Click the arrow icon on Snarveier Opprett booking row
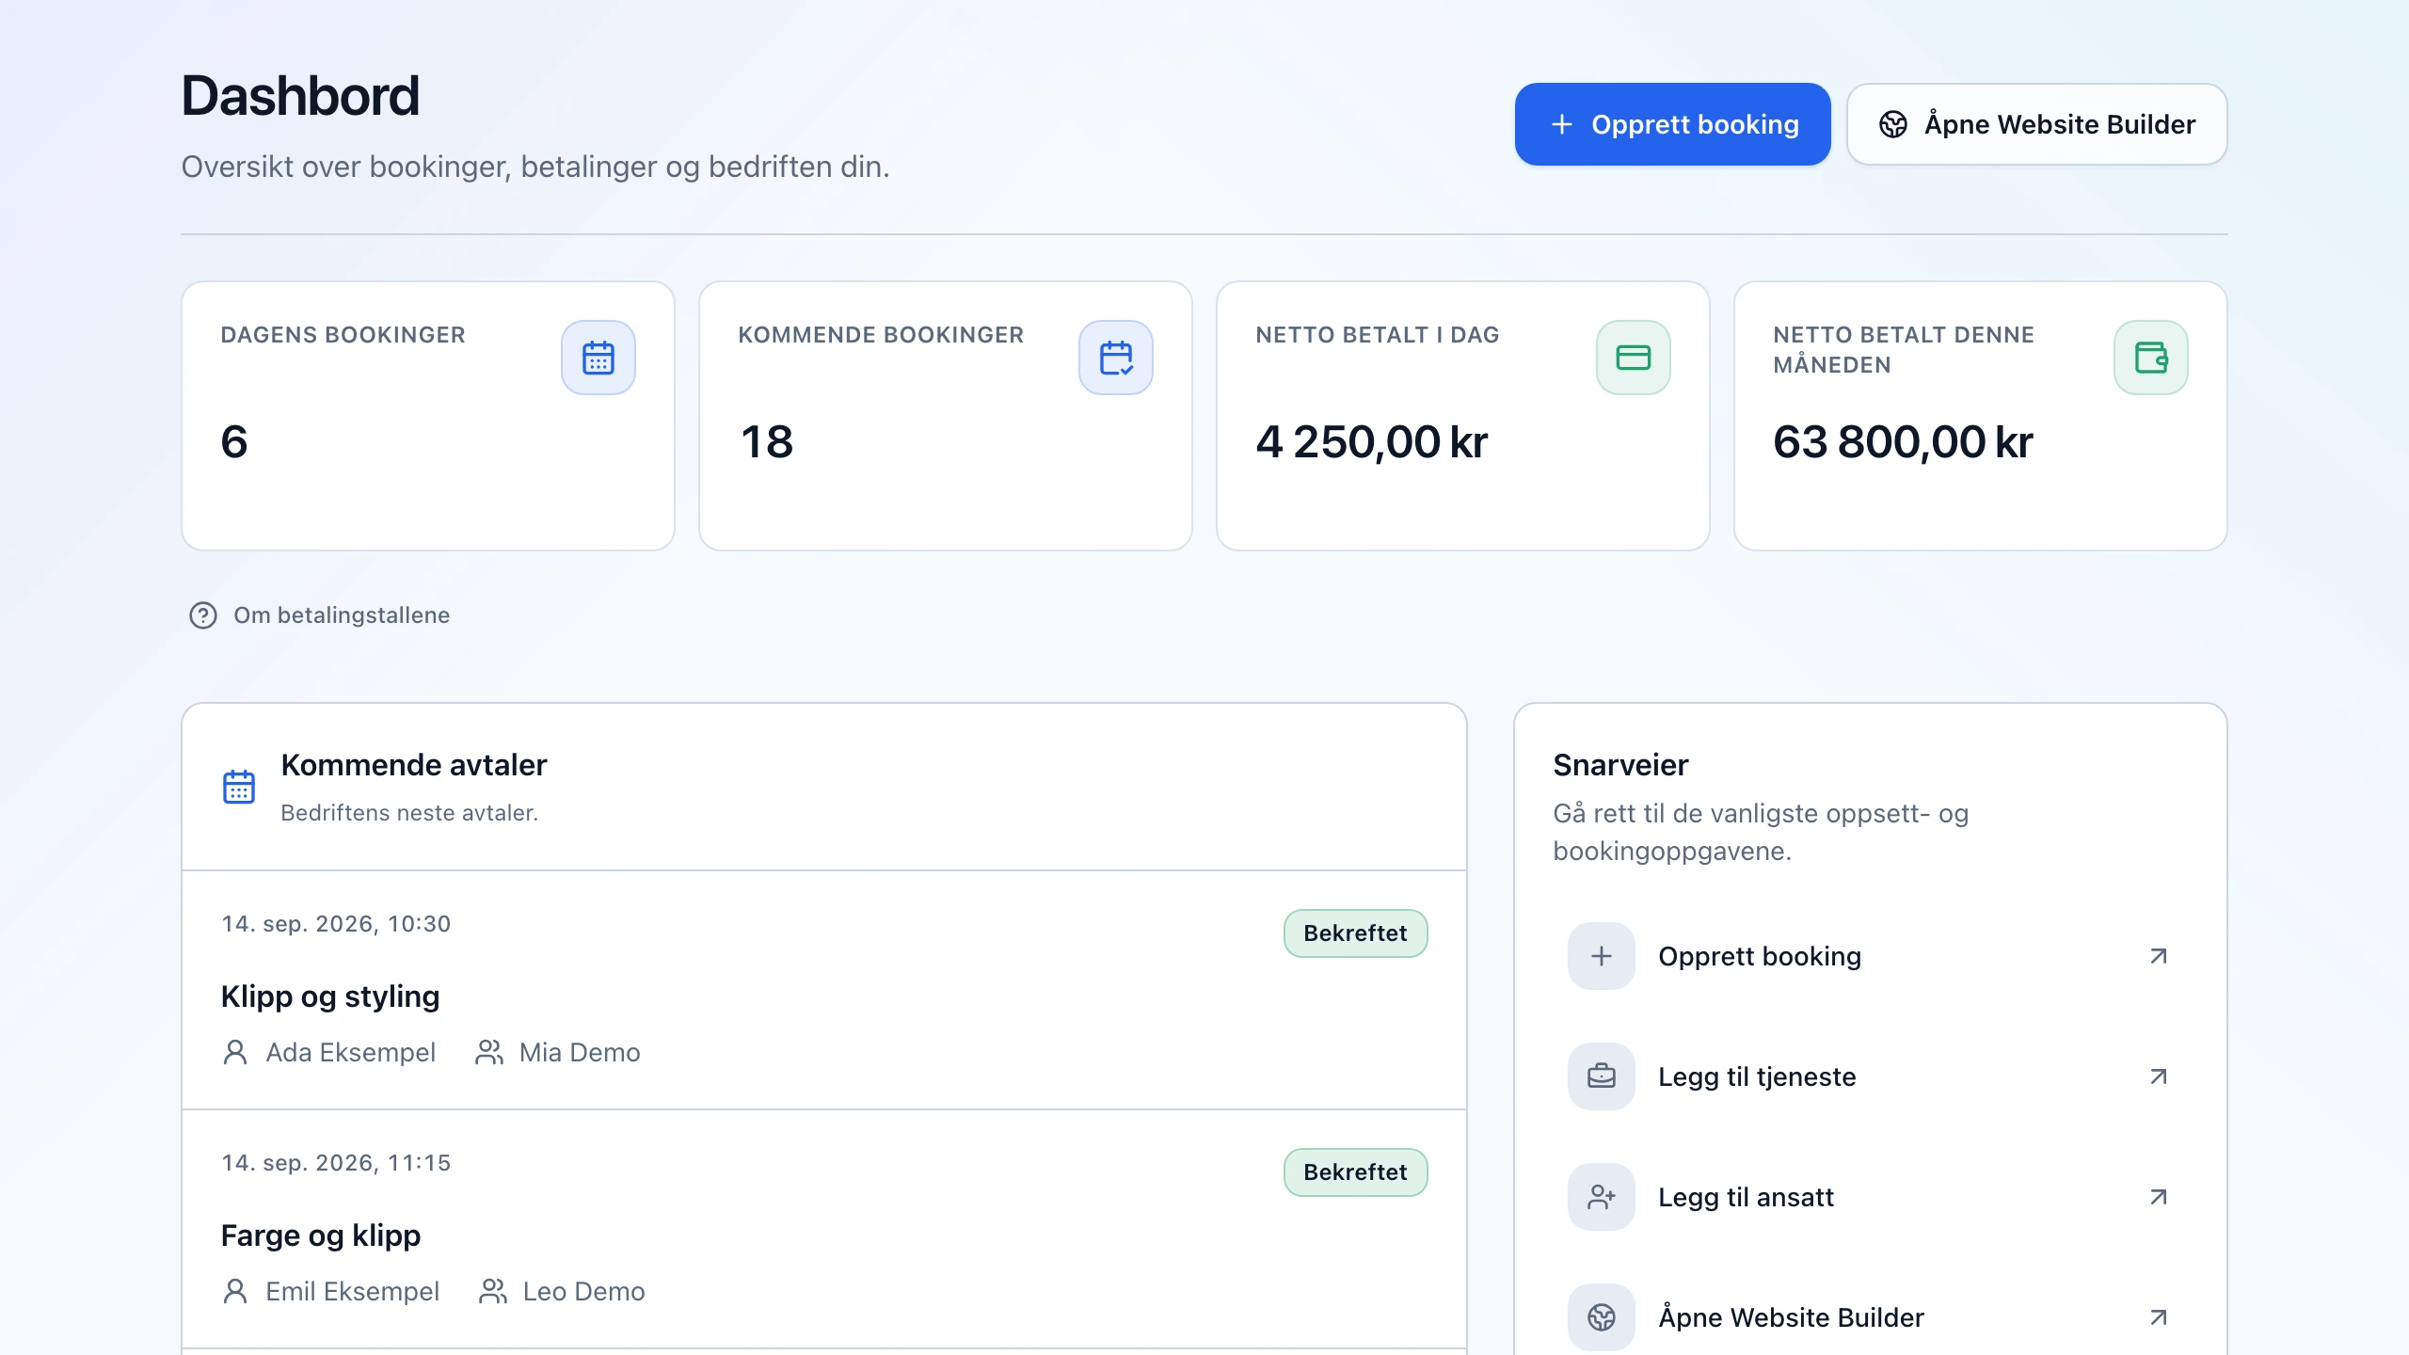Image resolution: width=2409 pixels, height=1355 pixels. point(2159,956)
